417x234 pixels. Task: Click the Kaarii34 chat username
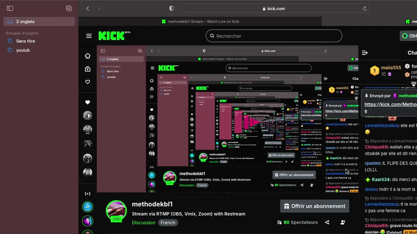tap(381, 179)
